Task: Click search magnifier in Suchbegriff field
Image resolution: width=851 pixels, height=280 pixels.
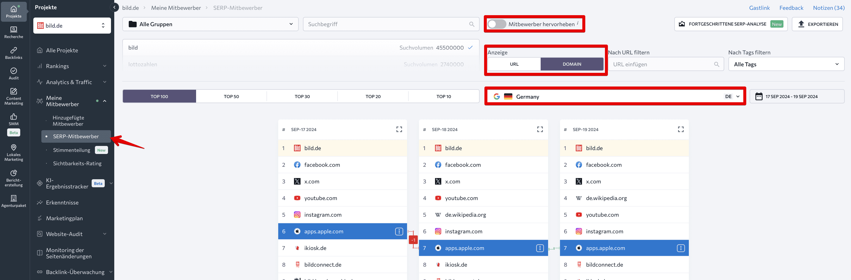Action: (471, 24)
